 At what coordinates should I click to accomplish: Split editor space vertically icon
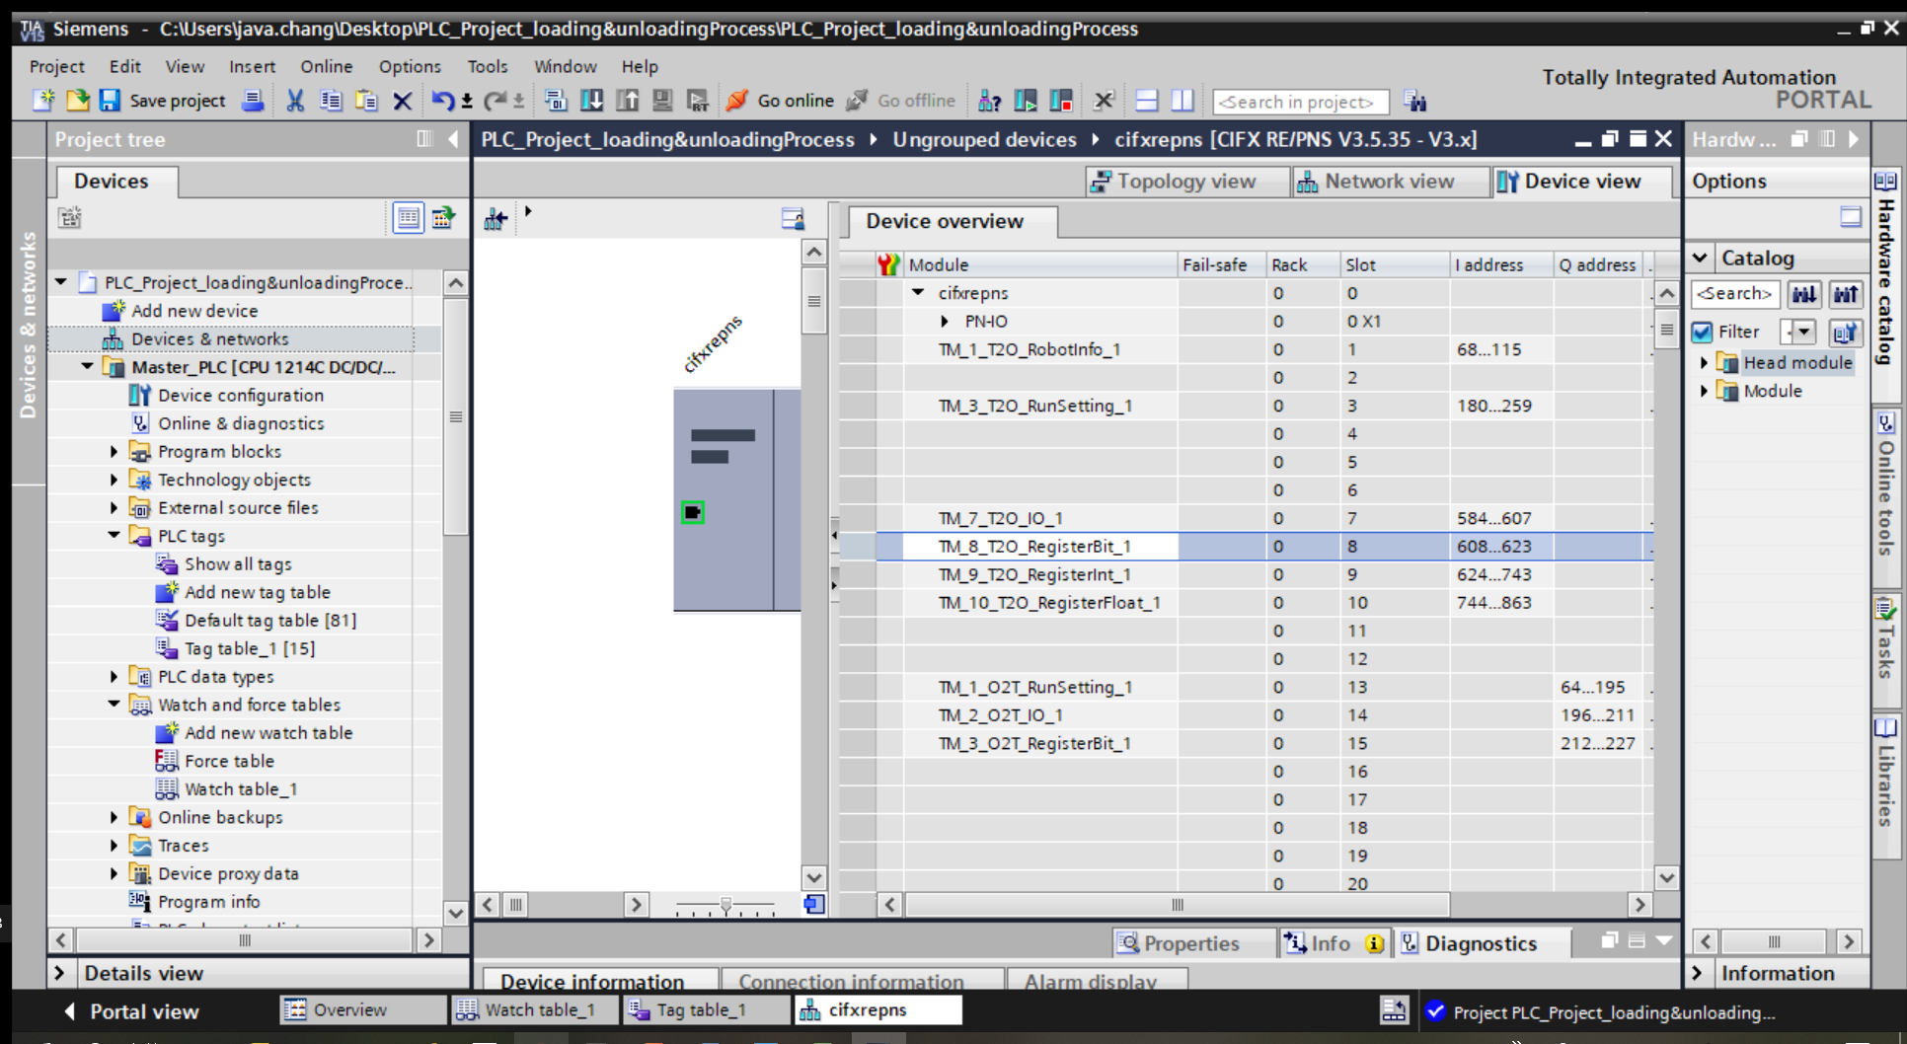pos(1182,101)
